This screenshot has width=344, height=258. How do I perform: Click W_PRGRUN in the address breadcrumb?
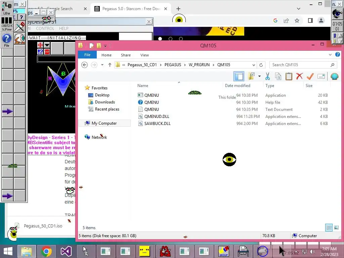pos(199,65)
